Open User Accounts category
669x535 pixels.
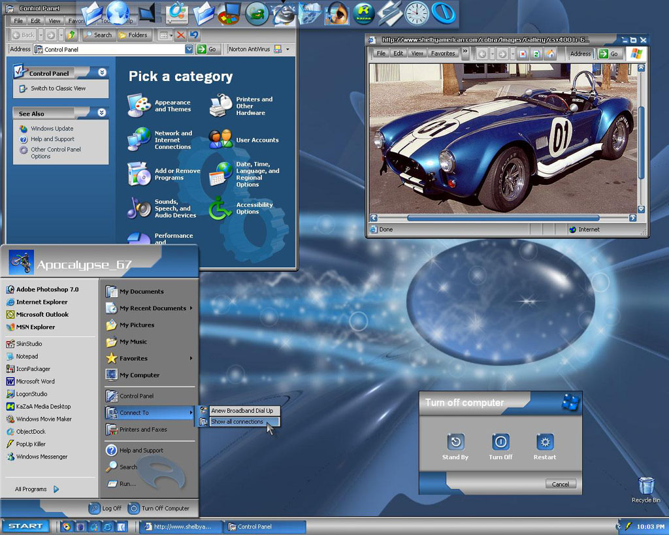[244, 140]
